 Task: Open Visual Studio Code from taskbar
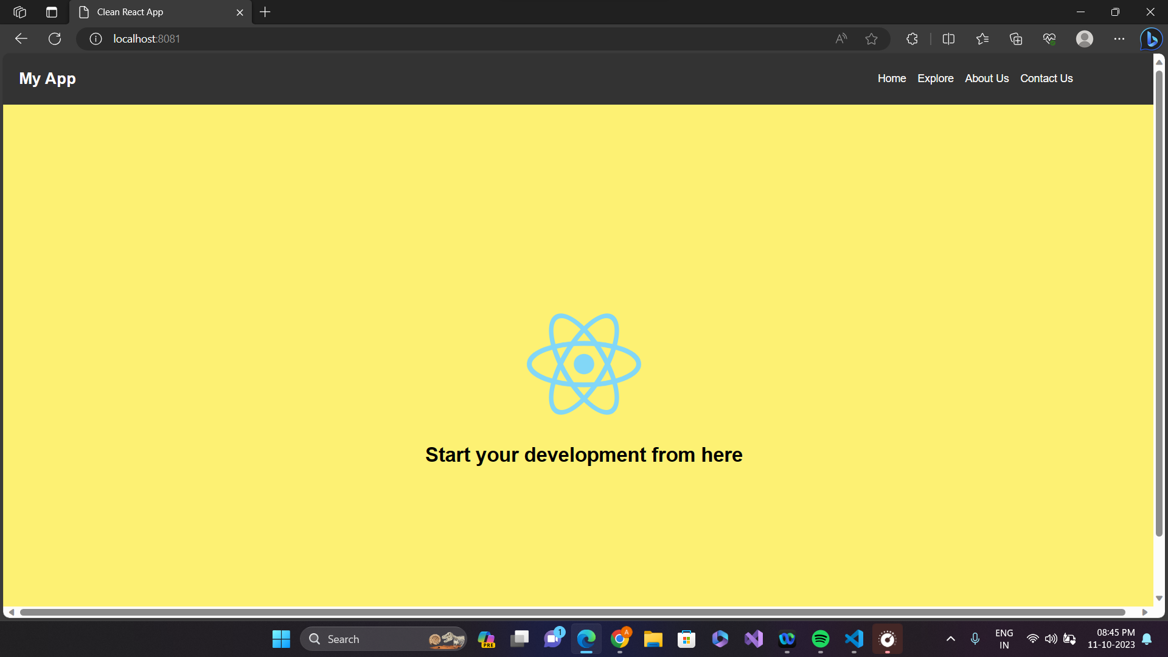pos(853,639)
